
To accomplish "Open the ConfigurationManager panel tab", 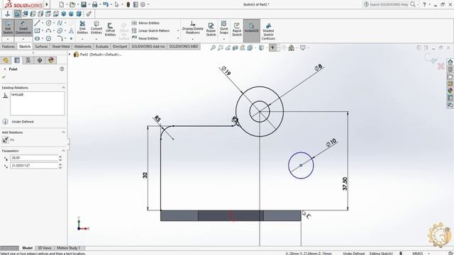I will (28, 60).
